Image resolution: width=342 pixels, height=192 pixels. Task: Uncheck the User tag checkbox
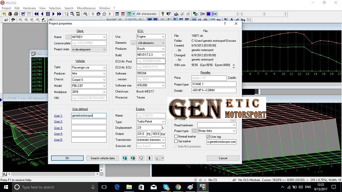tap(208, 137)
